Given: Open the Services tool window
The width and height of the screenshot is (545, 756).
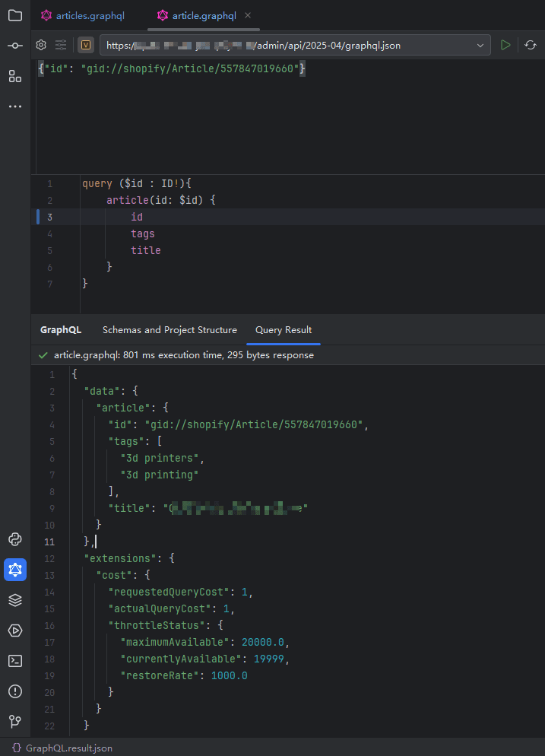Looking at the screenshot, I should coord(15,631).
